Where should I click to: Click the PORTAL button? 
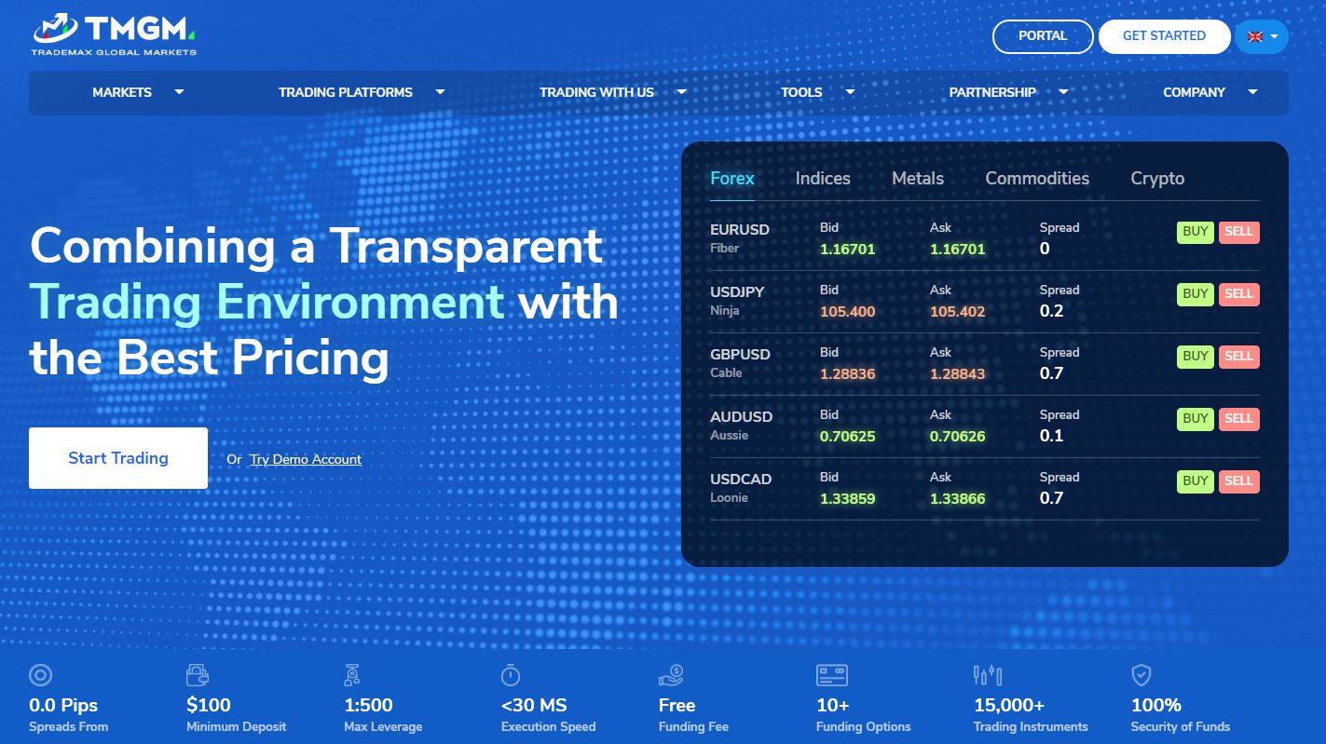[1043, 36]
